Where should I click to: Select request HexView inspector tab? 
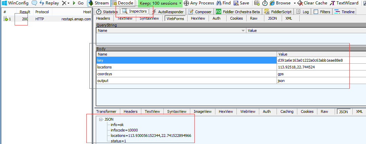(198, 18)
